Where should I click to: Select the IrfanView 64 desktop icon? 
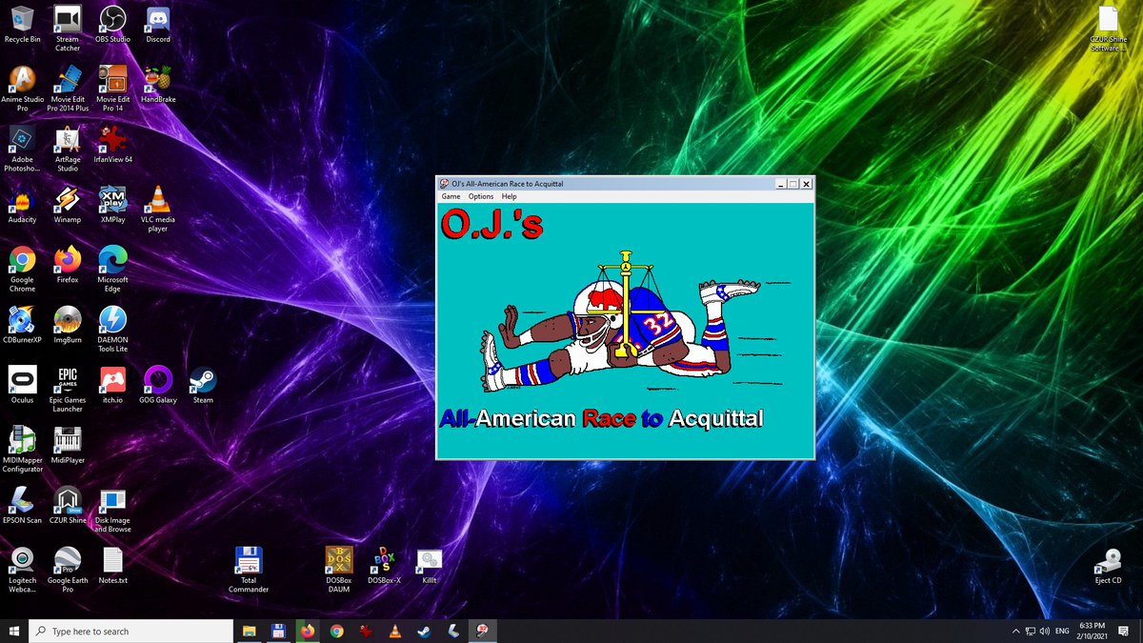pyautogui.click(x=112, y=145)
